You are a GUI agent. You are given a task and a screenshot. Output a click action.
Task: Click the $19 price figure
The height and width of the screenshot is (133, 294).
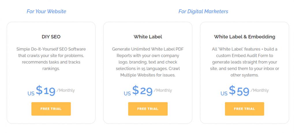46,91
